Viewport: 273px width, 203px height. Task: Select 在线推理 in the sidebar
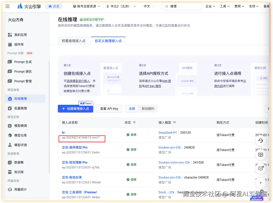click(x=25, y=99)
